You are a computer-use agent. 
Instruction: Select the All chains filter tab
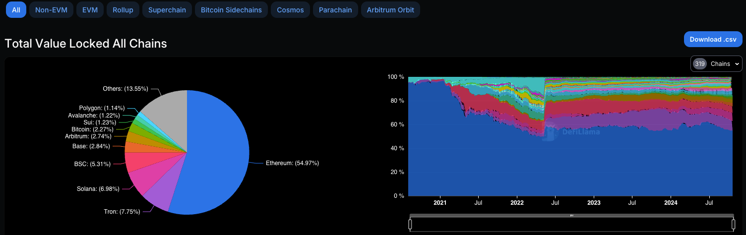pyautogui.click(x=16, y=10)
